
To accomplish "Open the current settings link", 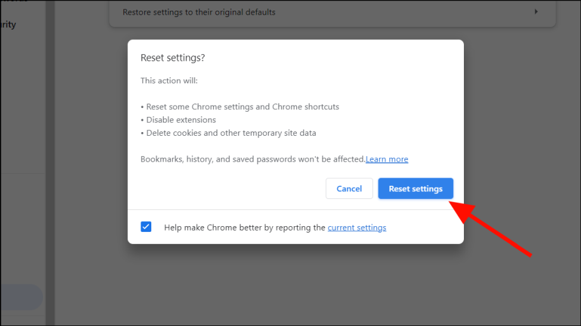I will 357,227.
